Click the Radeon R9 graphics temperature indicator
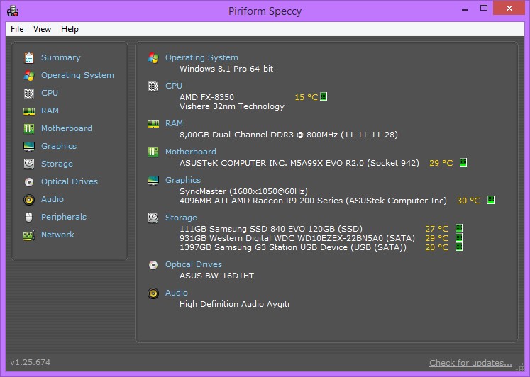 [490, 201]
